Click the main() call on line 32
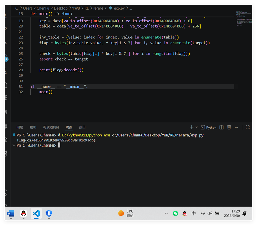Screen dimensions: 257x225 coord(46,92)
